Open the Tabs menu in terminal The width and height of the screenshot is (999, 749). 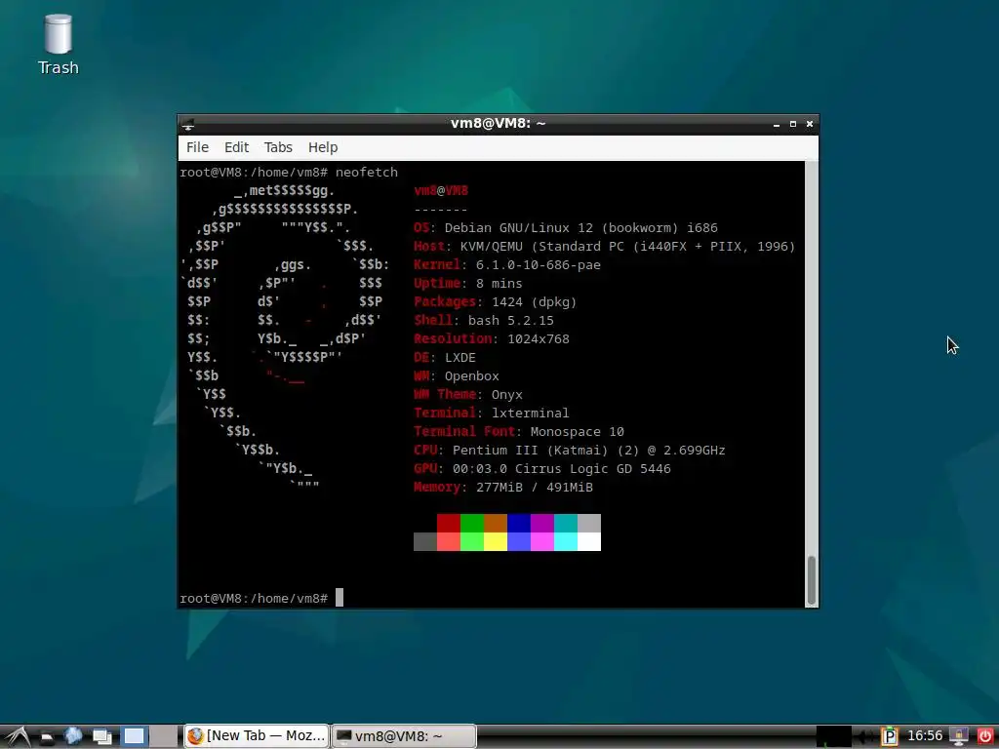click(x=278, y=147)
